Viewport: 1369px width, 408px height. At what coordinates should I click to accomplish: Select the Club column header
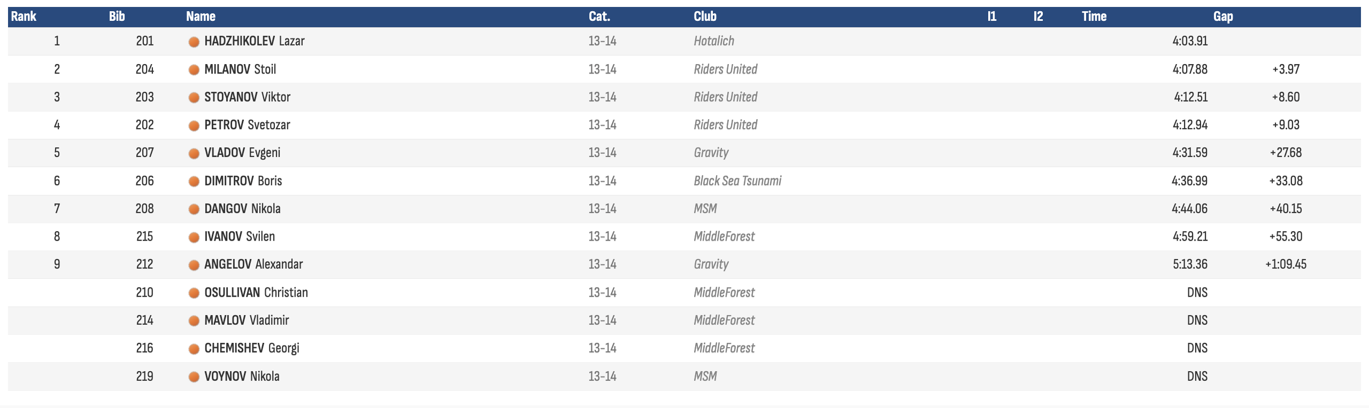pos(705,17)
